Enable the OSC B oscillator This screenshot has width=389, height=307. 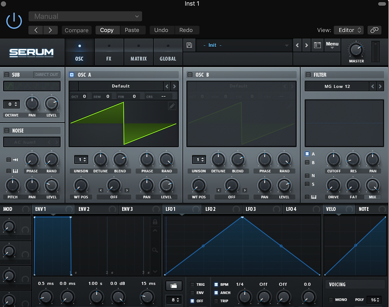(x=190, y=75)
